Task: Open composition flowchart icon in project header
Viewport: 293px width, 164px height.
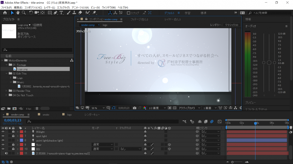Action: (x=71, y=60)
